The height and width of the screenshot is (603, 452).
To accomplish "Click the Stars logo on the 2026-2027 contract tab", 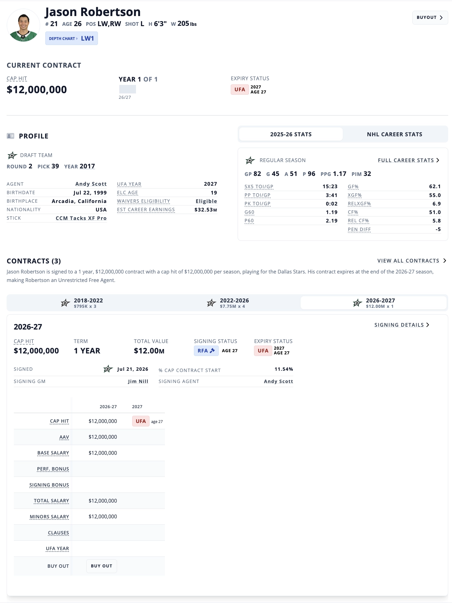I will coord(357,303).
